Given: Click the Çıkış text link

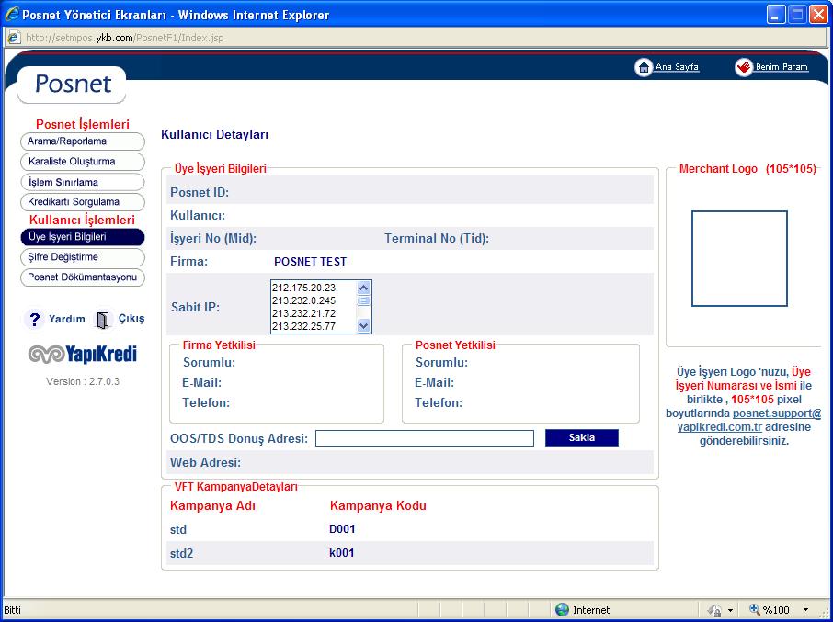Looking at the screenshot, I should (131, 319).
